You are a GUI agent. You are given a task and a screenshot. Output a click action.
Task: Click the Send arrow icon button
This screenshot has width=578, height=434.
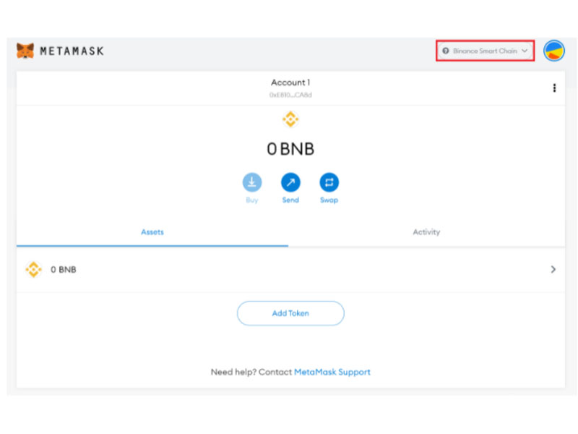tap(290, 182)
